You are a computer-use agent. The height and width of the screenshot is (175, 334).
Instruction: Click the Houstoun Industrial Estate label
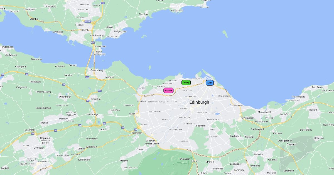coord(45,140)
